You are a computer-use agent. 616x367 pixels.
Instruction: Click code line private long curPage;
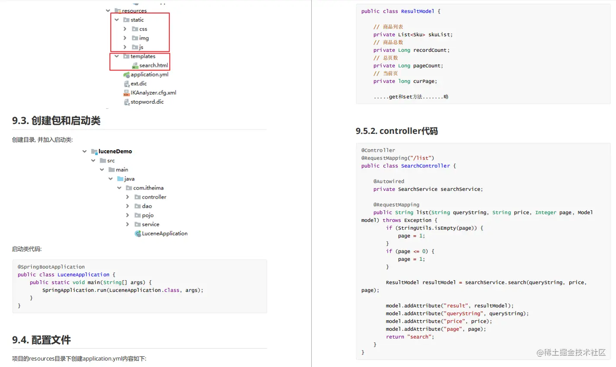(x=405, y=81)
